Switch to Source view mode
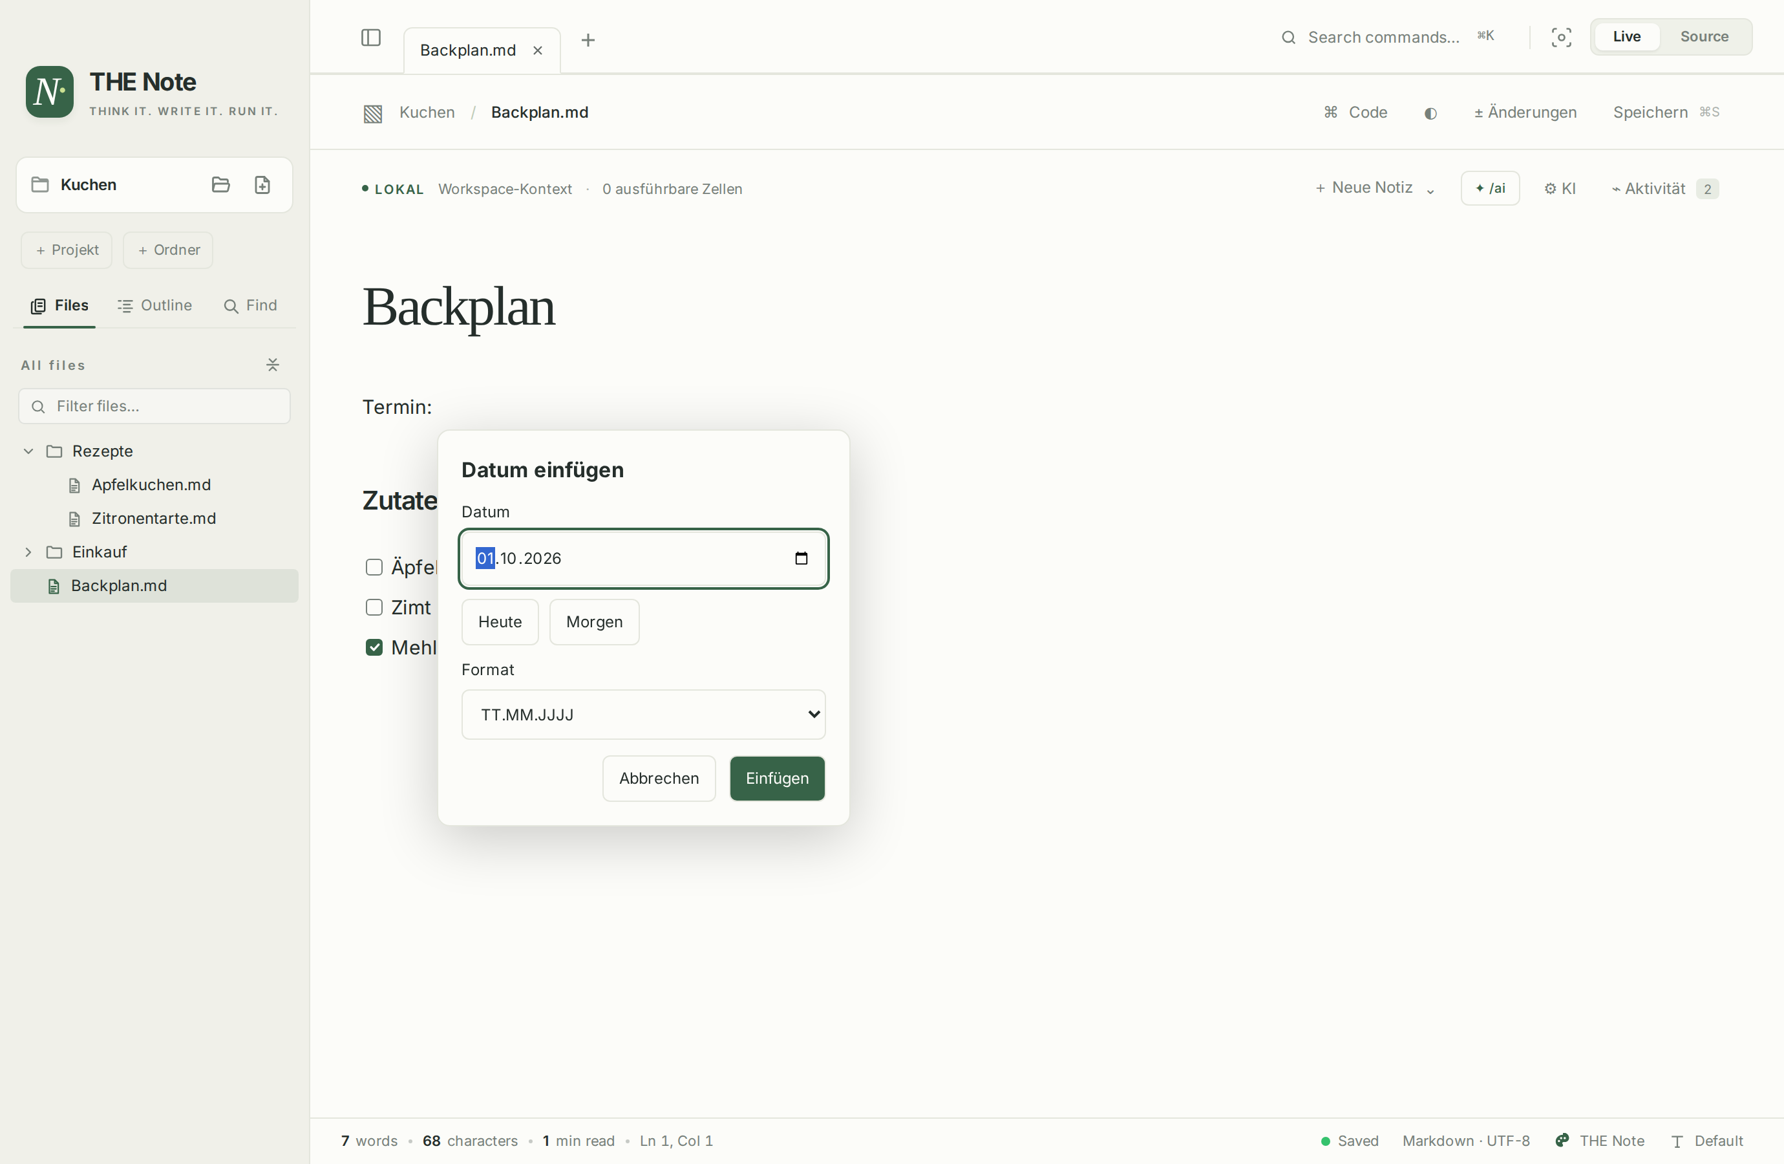The width and height of the screenshot is (1784, 1164). [x=1704, y=36]
